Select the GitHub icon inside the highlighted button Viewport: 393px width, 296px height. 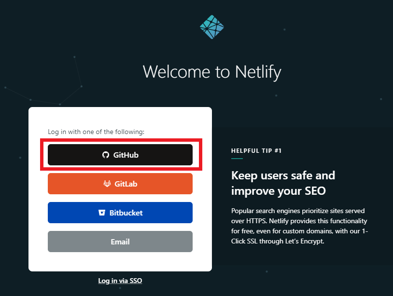(105, 155)
